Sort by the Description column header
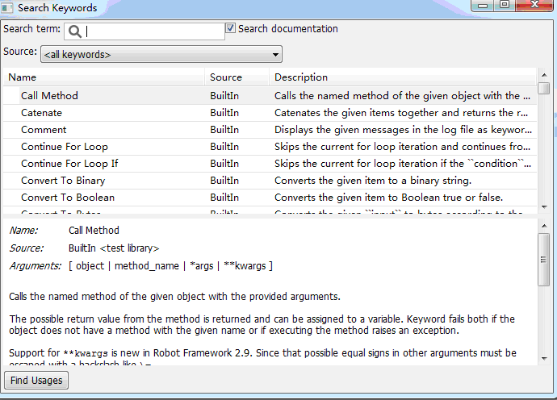Screen dimensions: 557x400 [403, 77]
